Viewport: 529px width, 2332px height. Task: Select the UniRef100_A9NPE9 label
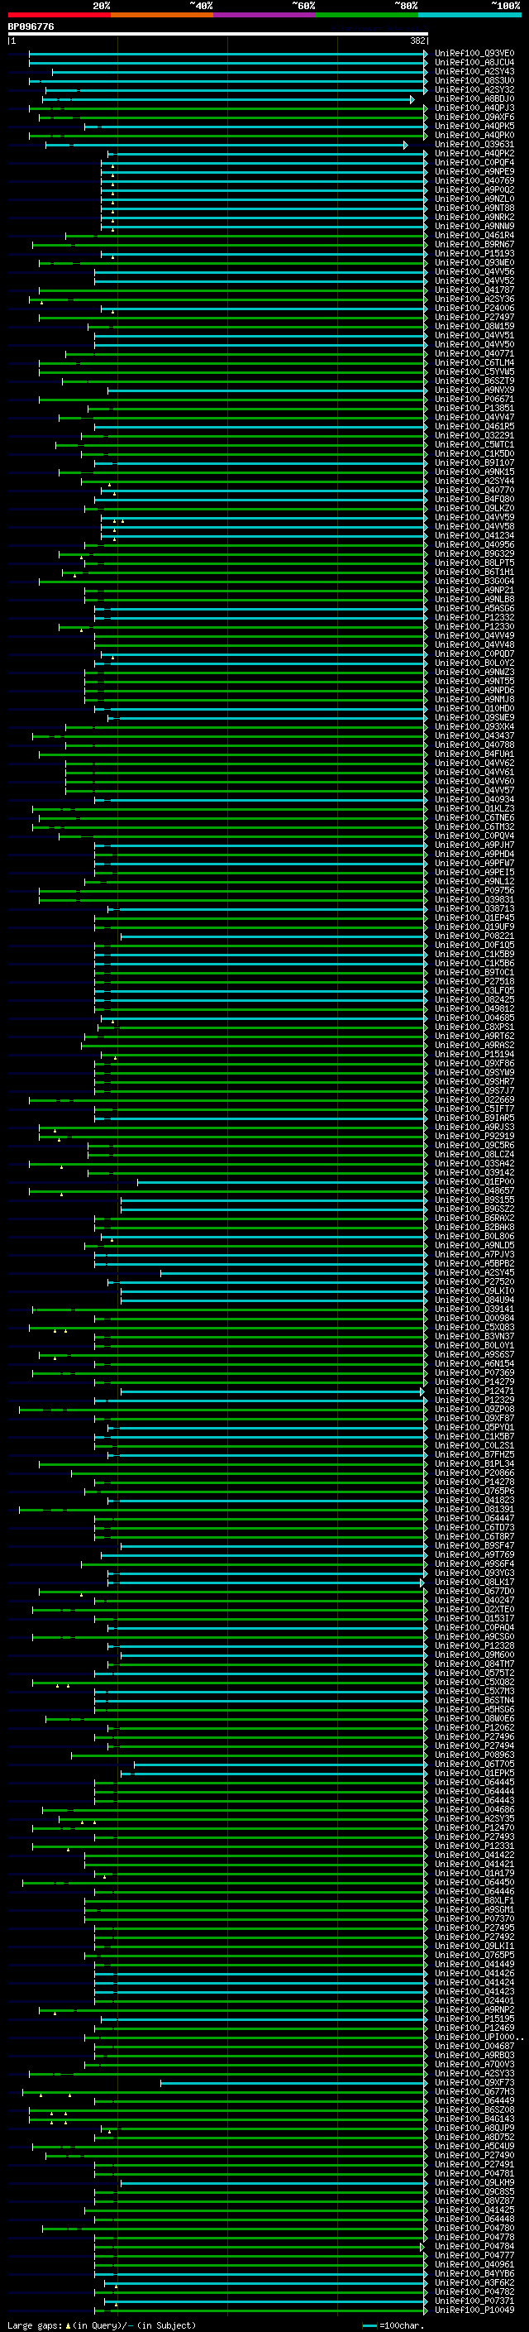click(474, 171)
